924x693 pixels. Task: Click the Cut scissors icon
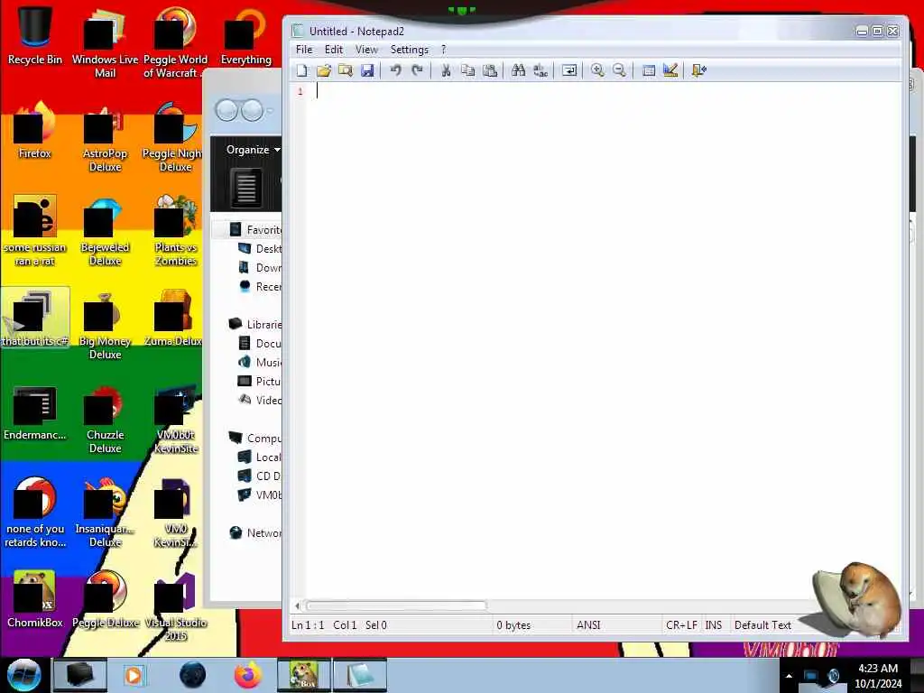click(x=446, y=70)
